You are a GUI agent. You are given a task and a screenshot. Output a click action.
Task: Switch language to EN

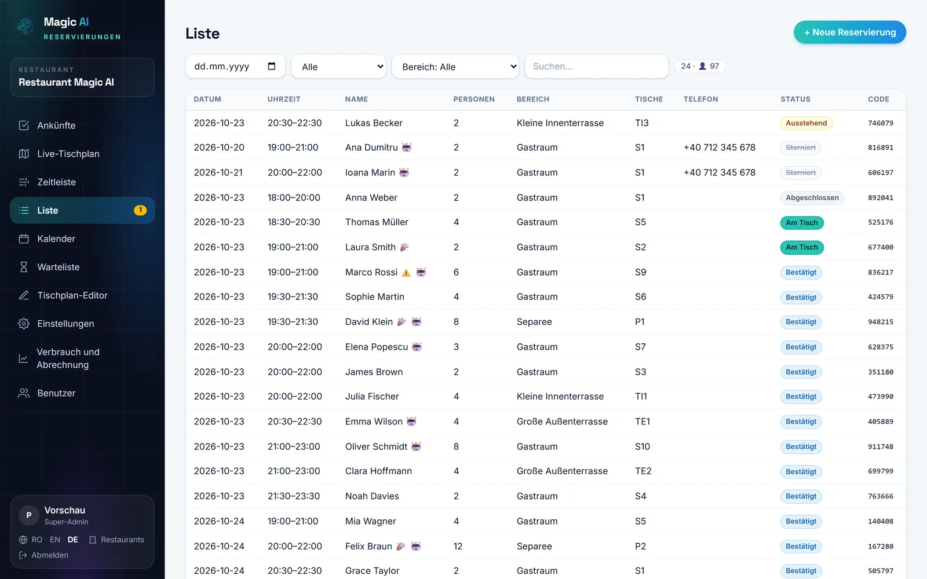click(x=55, y=540)
